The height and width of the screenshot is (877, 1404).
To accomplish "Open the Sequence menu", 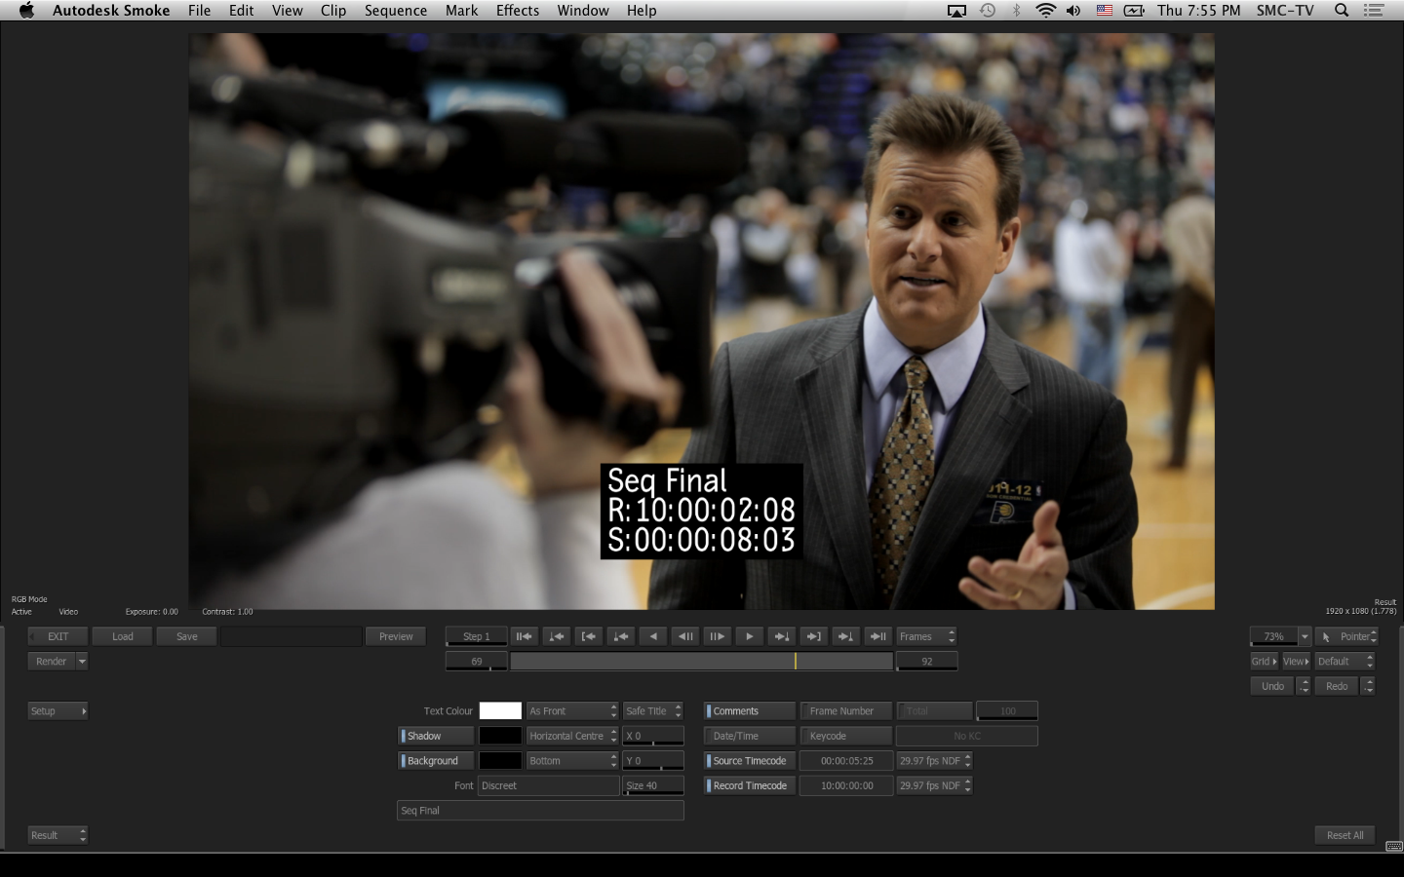I will 395,11.
